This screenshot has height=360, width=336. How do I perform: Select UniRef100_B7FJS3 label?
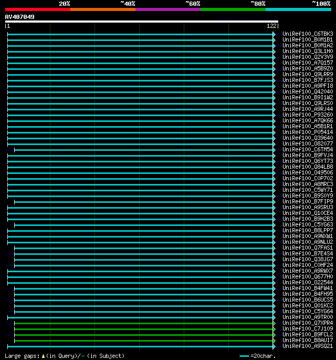tap(308, 80)
